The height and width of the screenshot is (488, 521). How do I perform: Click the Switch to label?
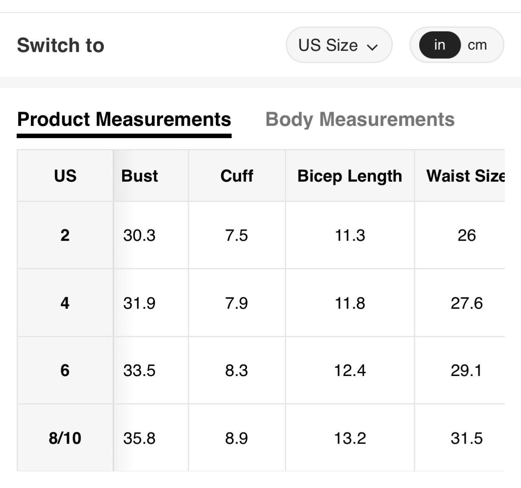coord(61,45)
